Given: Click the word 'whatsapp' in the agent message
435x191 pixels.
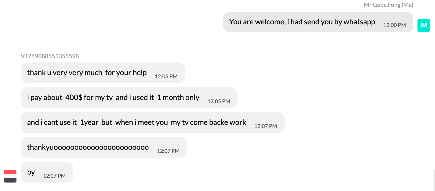Looking at the screenshot, I should point(359,22).
